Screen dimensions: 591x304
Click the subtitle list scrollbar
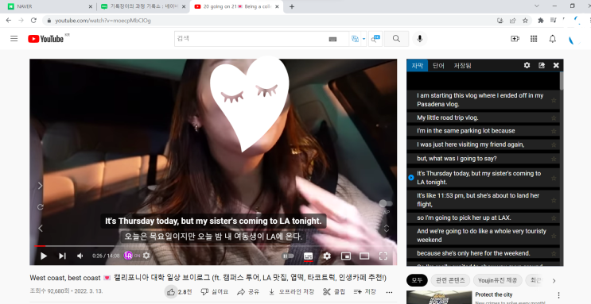(562, 81)
